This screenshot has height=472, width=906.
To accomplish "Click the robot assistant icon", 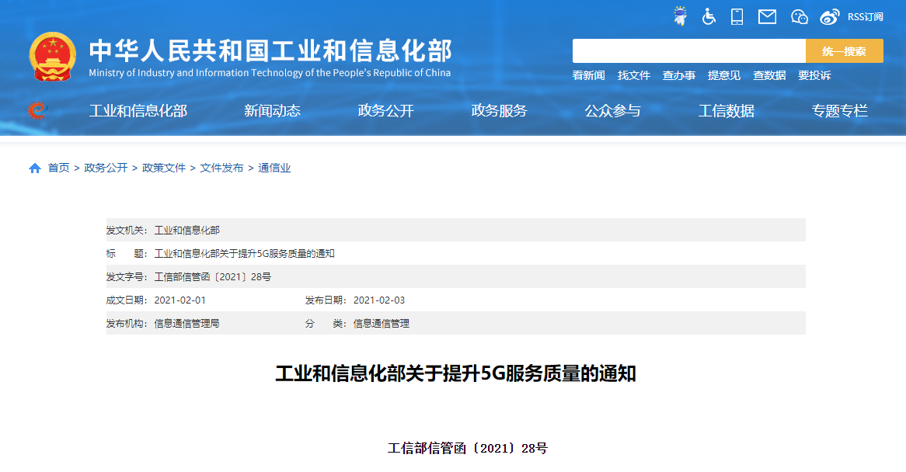I will point(680,16).
